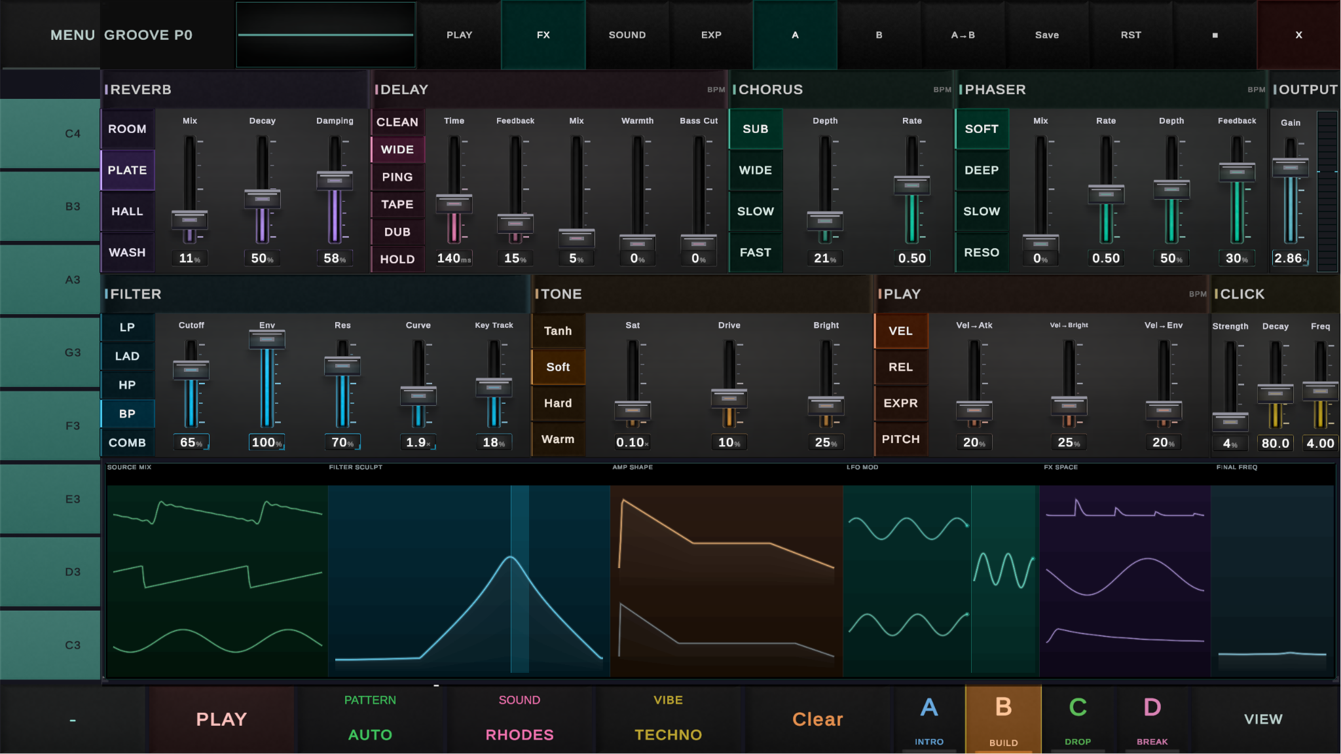The height and width of the screenshot is (754, 1341).
Task: Click the RST reset button
Action: pos(1131,35)
